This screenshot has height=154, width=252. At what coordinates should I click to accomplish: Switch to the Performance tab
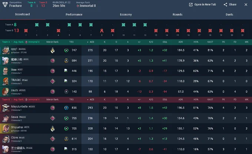pyautogui.click(x=74, y=14)
